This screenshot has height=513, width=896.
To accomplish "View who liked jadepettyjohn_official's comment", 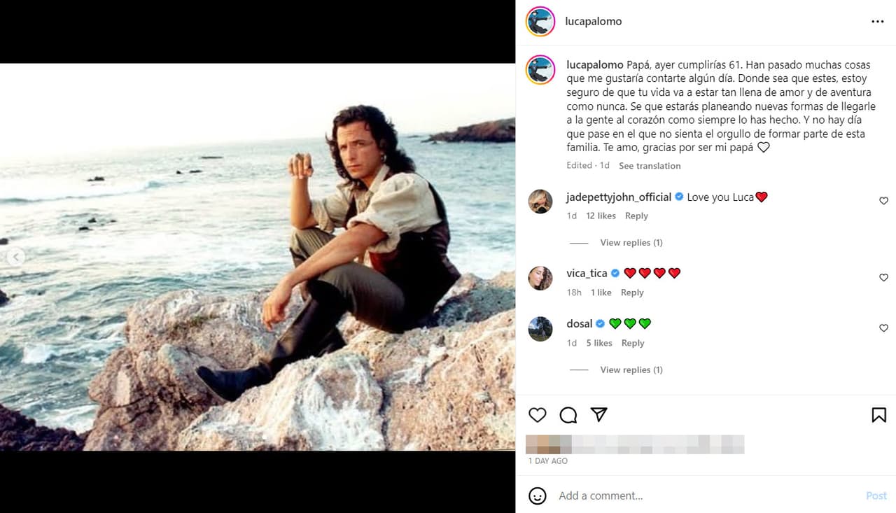I will tap(601, 216).
